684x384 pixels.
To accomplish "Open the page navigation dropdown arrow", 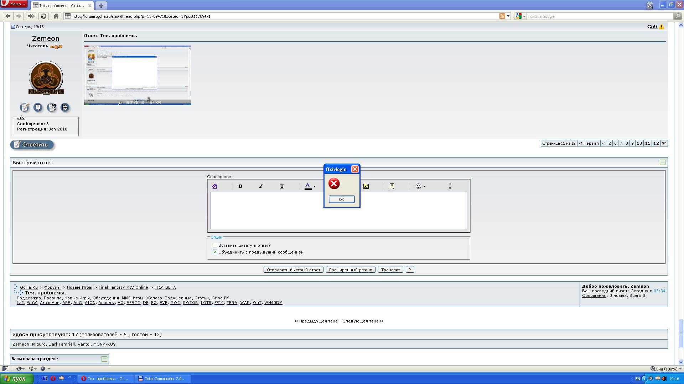I will click(x=664, y=143).
